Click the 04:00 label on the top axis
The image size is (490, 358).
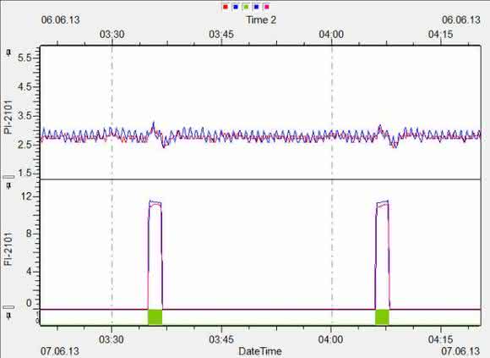[x=331, y=35]
